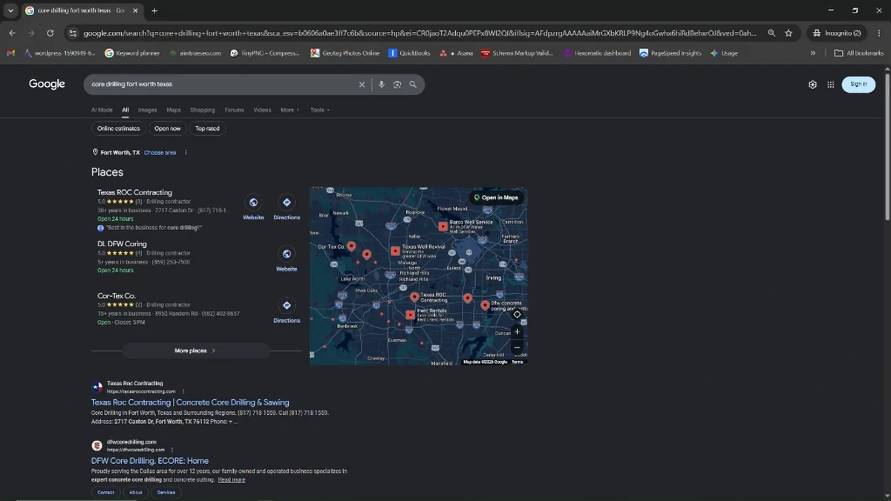
Task: Switch to the Images tab
Action: tap(147, 110)
